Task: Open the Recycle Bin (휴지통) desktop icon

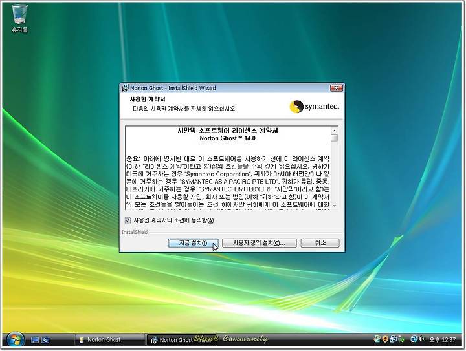Action: (x=19, y=18)
